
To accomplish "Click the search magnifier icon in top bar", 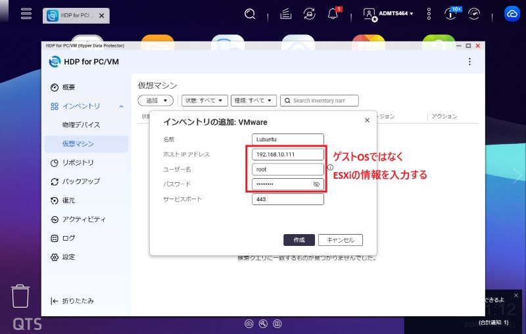I will click(x=250, y=14).
